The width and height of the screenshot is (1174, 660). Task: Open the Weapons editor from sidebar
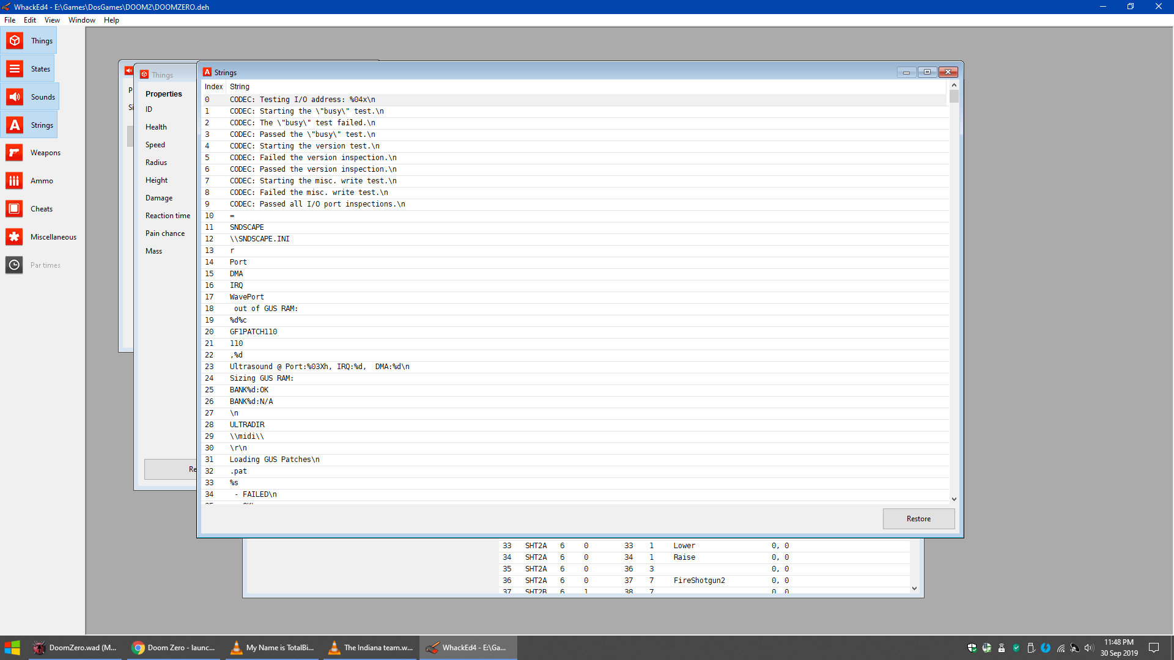32,153
